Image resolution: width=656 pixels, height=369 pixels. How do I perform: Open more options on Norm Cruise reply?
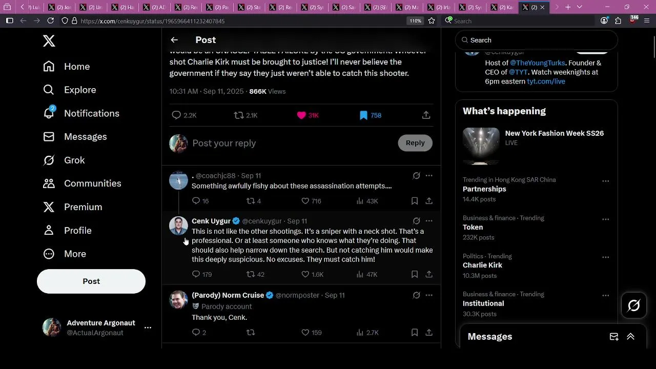click(429, 295)
